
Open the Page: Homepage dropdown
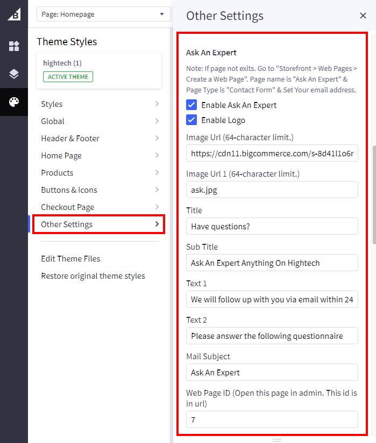tap(103, 14)
